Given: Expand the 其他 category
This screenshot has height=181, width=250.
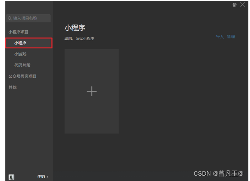Looking at the screenshot, I should click(x=12, y=87).
